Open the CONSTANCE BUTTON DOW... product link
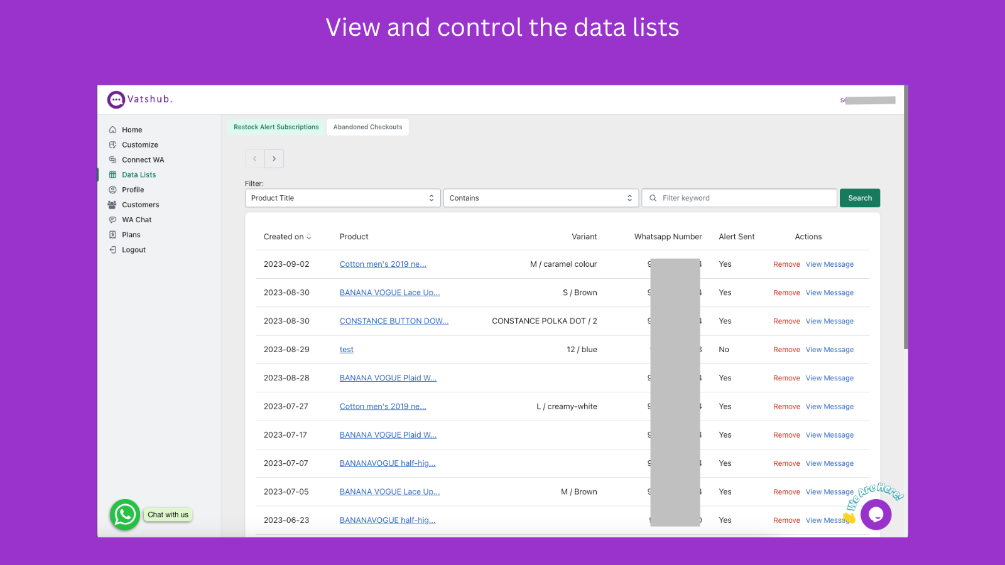 click(x=394, y=321)
